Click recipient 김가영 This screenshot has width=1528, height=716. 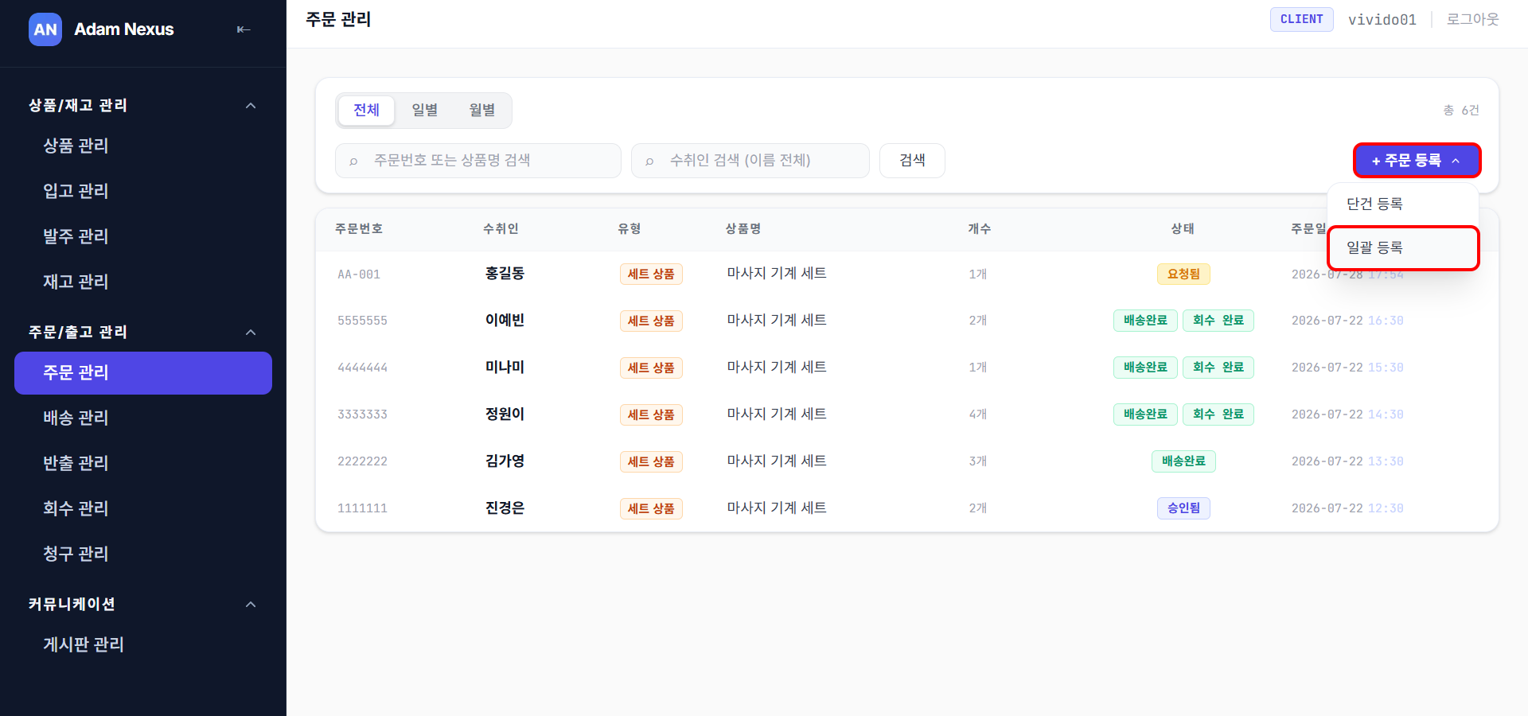point(505,461)
